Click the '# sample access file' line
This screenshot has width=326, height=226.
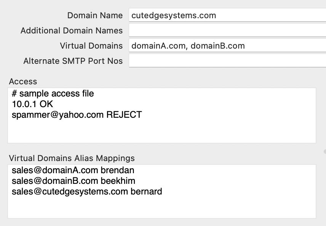pos(53,93)
